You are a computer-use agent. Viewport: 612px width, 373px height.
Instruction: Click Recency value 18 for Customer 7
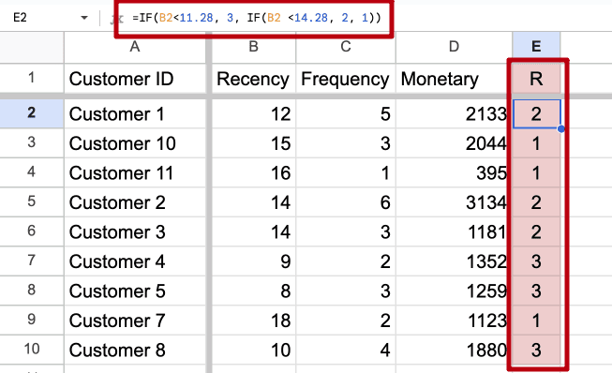[x=254, y=321]
